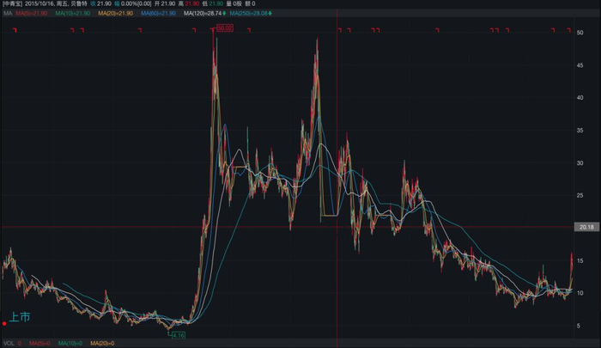Click the 上市 listing text label
Image resolution: width=601 pixels, height=348 pixels.
(20, 317)
